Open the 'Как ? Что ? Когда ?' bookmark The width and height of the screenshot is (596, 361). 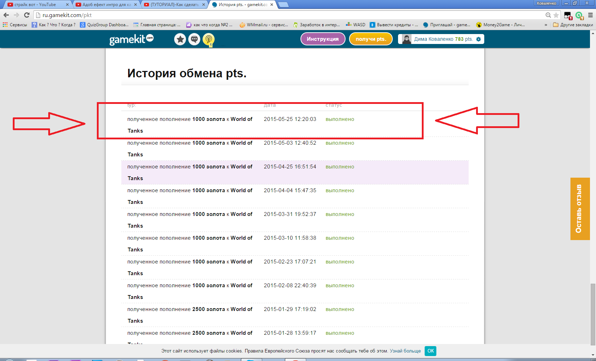(54, 25)
